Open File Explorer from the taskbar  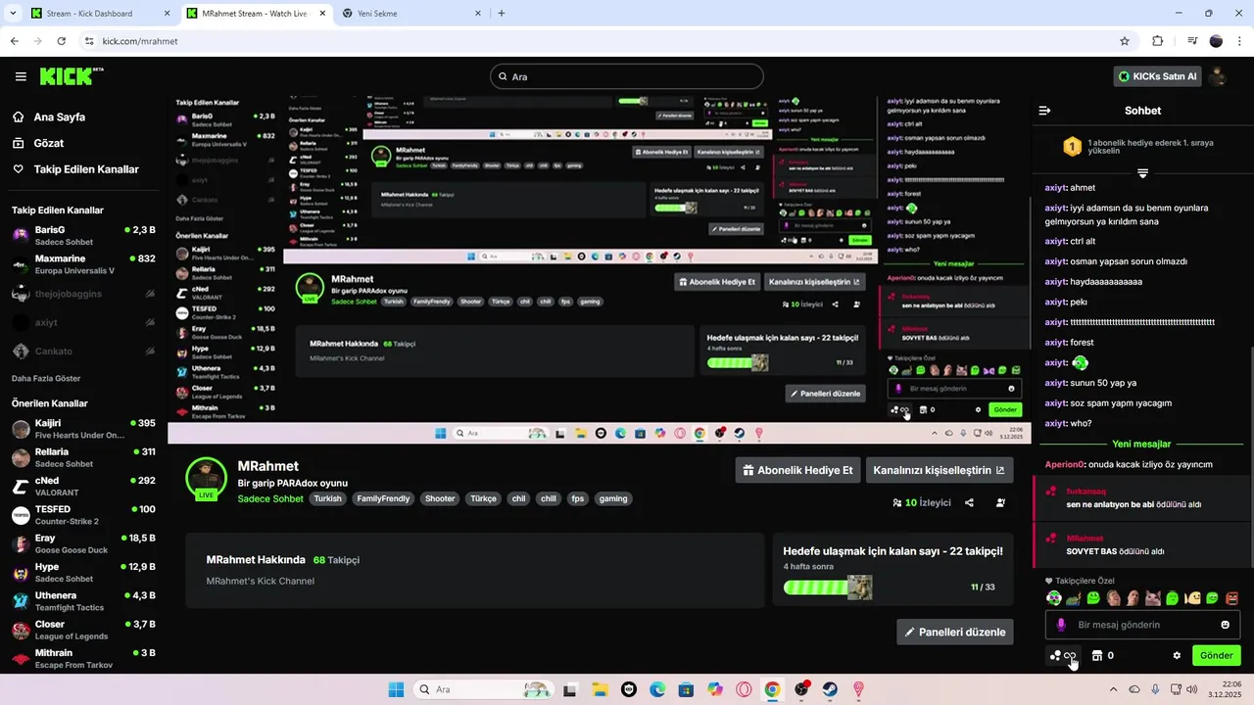coord(600,689)
